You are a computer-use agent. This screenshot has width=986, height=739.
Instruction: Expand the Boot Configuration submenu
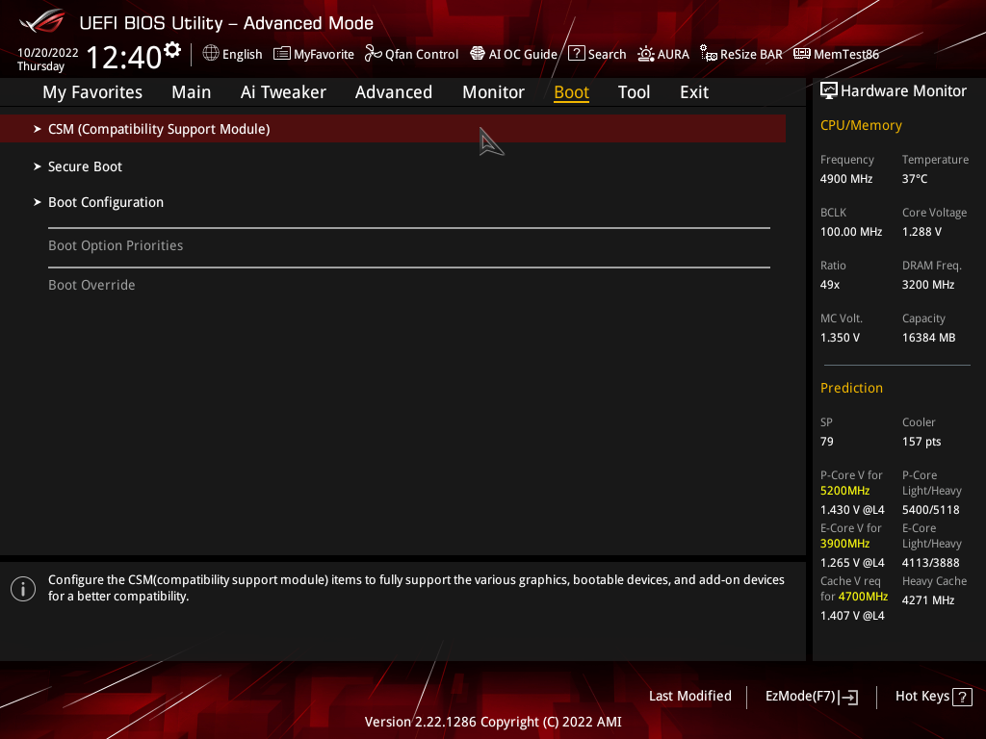106,202
